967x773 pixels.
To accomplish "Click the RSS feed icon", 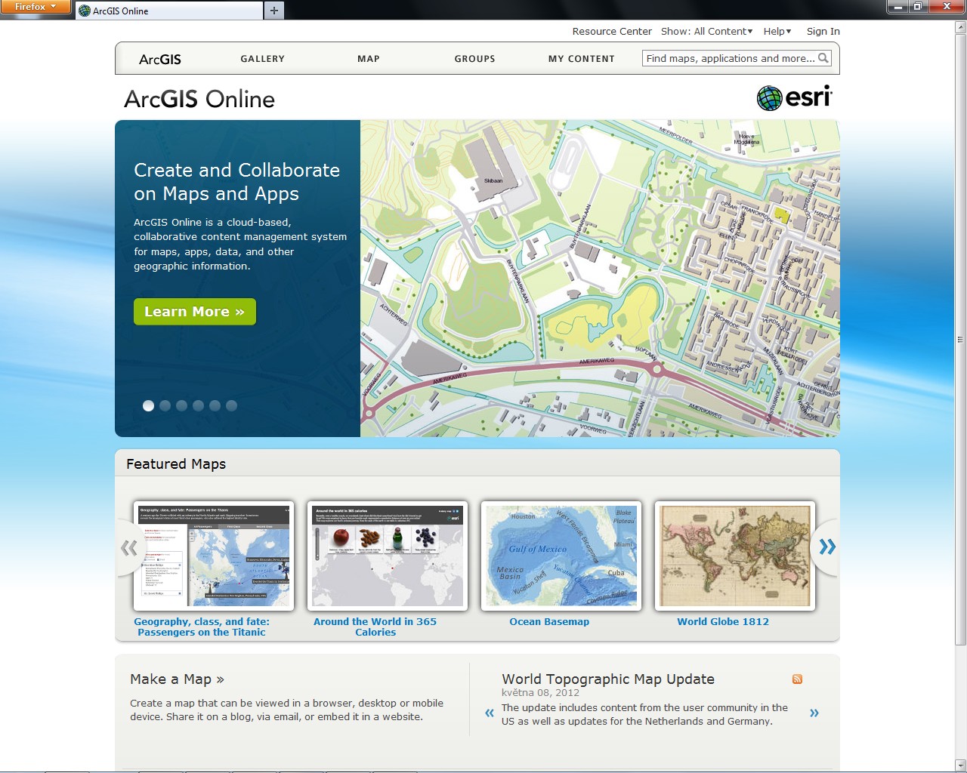I will 797,679.
